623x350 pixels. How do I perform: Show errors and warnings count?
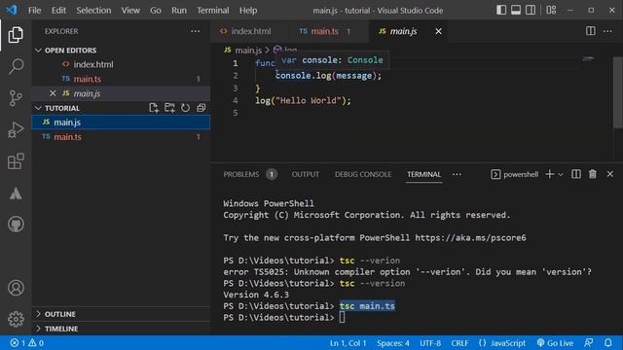click(26, 343)
